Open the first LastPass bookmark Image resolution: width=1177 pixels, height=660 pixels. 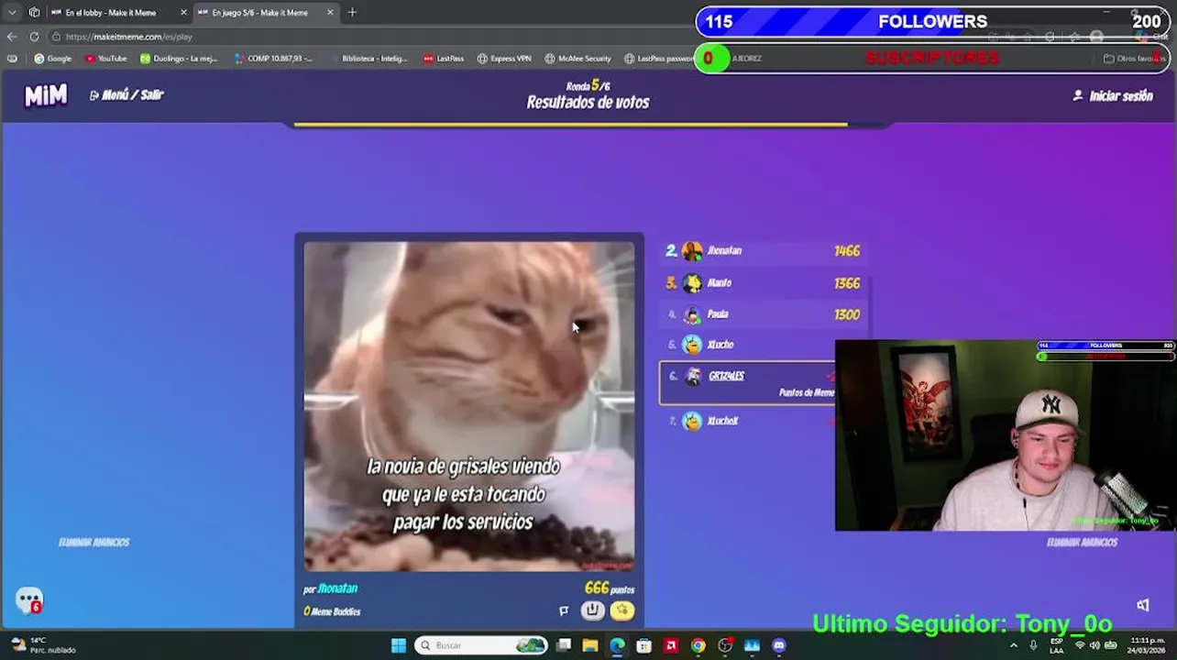pos(444,59)
